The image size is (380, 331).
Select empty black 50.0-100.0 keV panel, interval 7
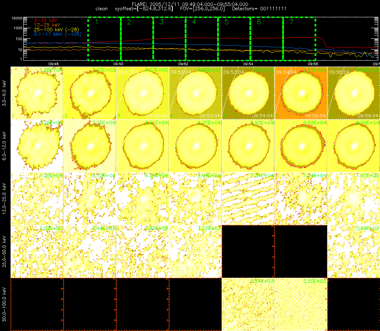click(x=354, y=304)
